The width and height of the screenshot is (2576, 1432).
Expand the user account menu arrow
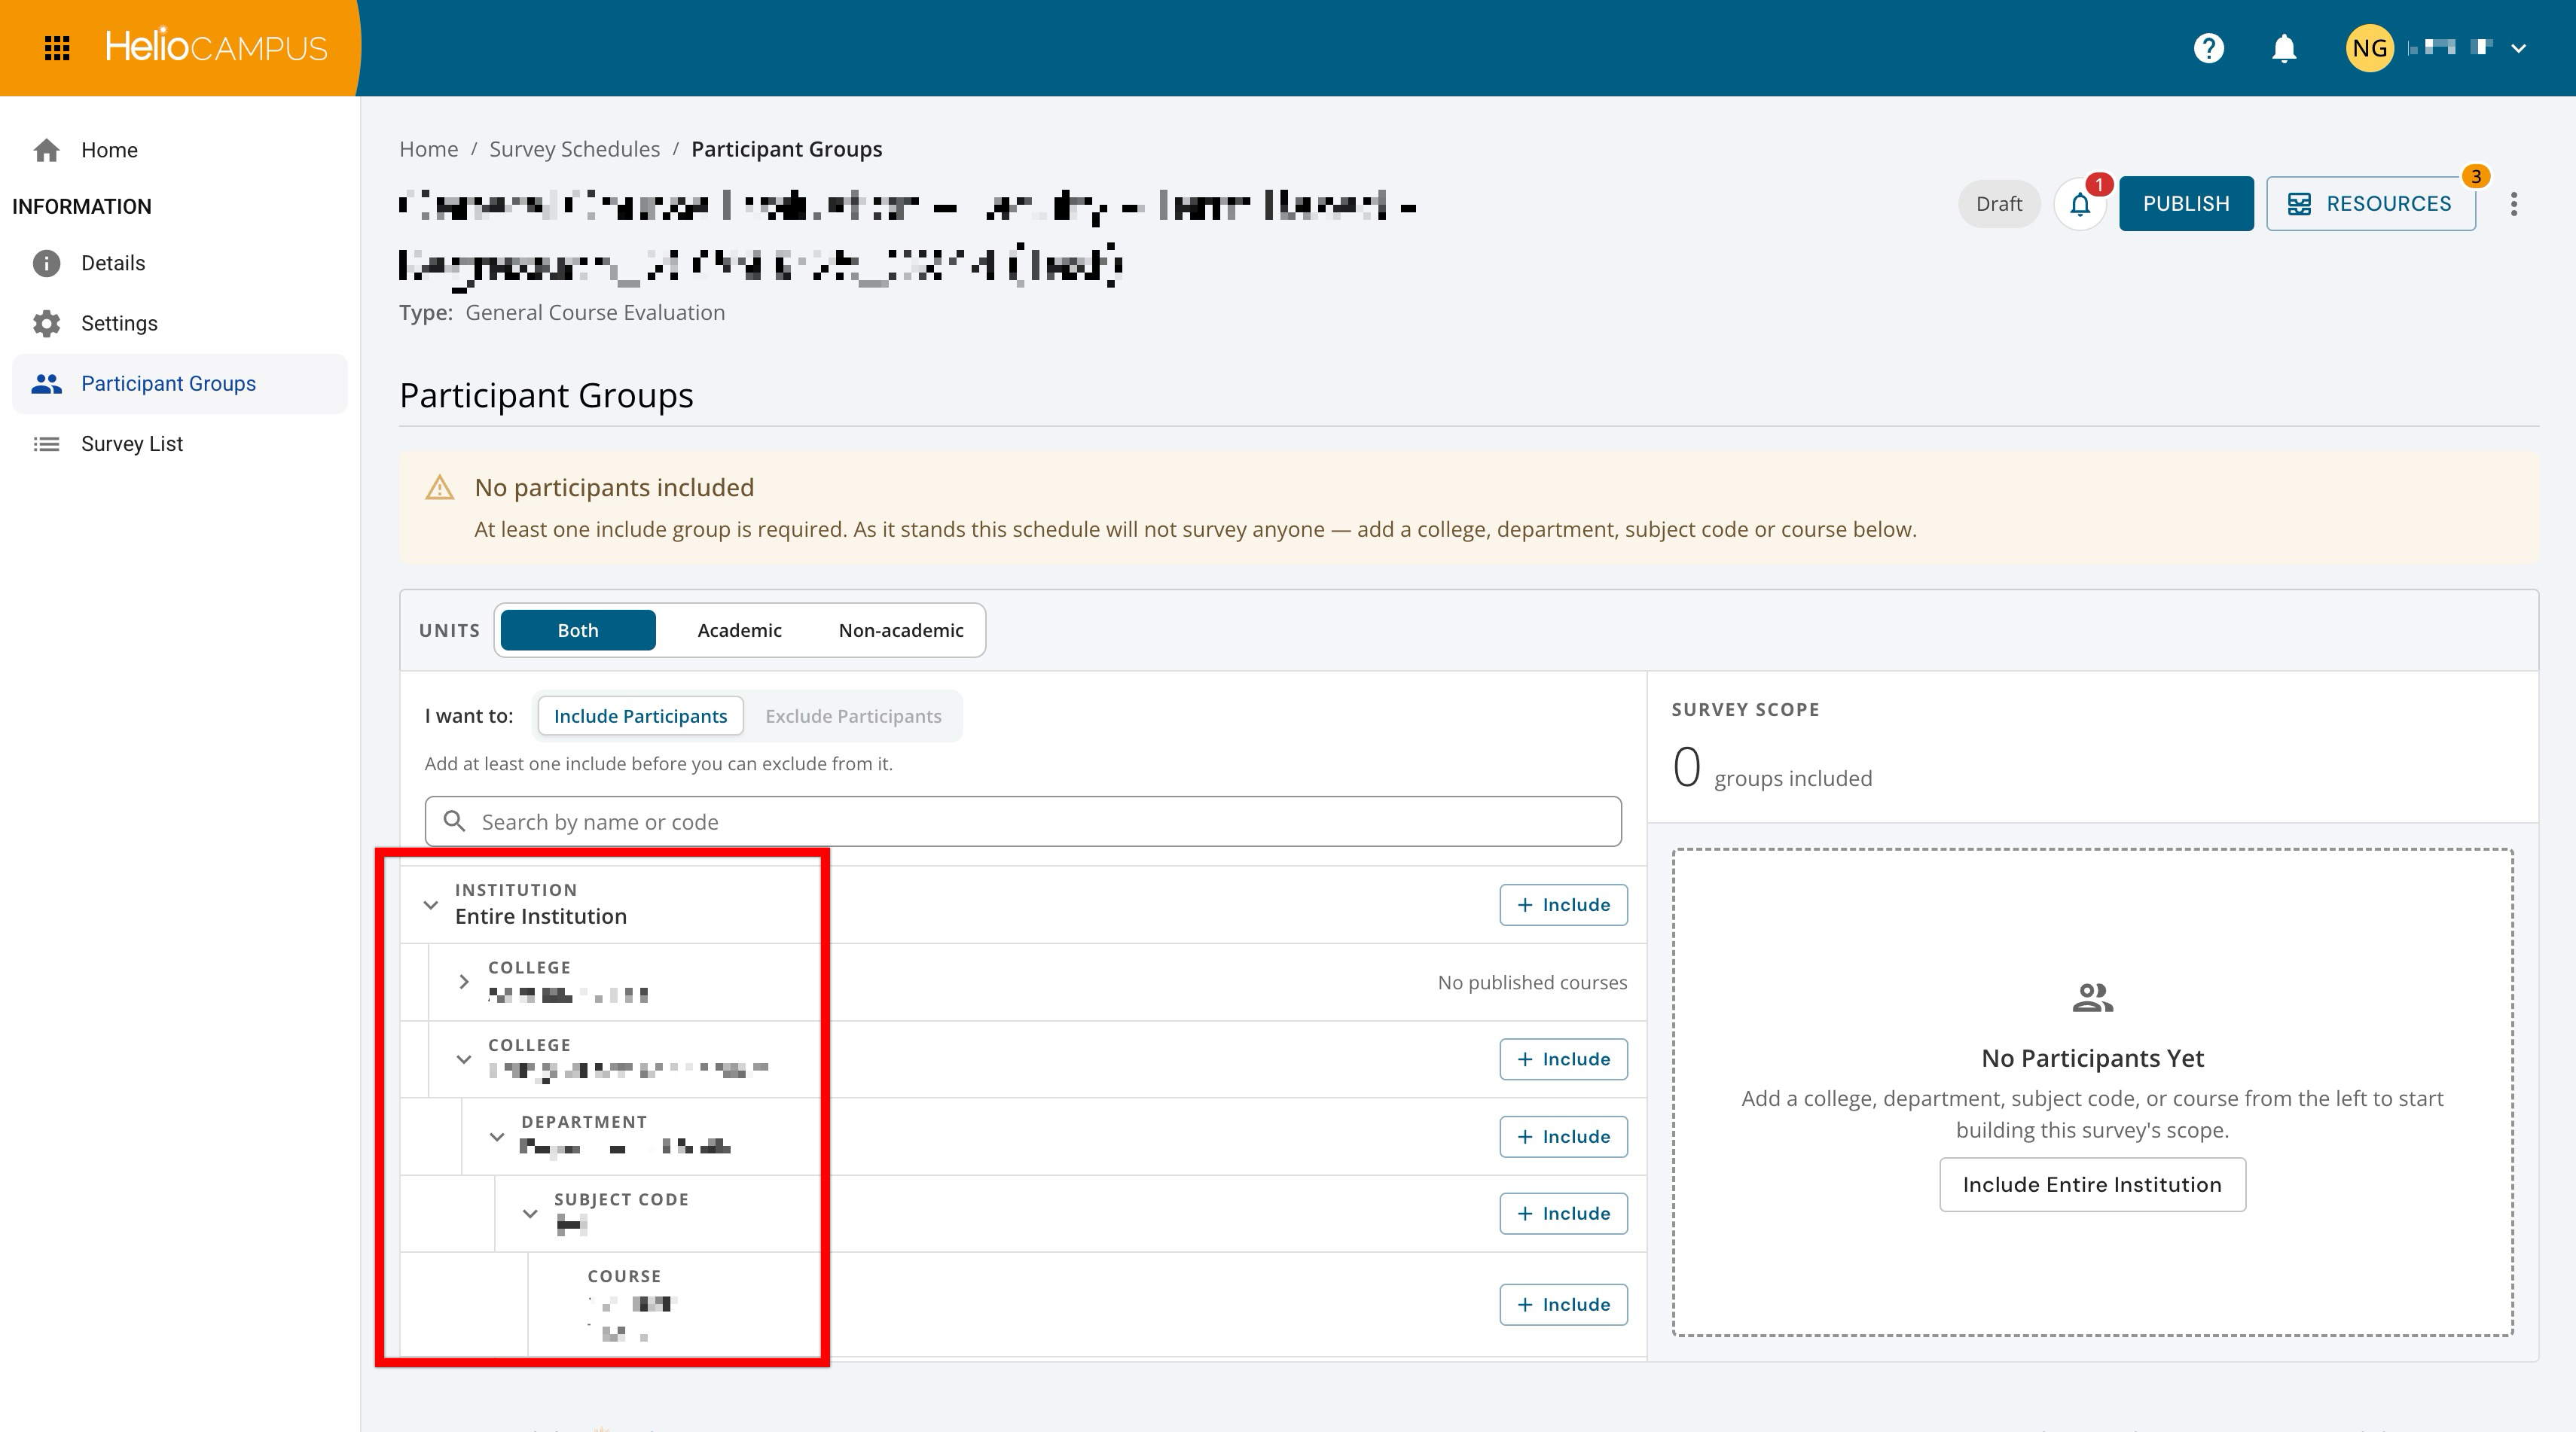point(2519,48)
